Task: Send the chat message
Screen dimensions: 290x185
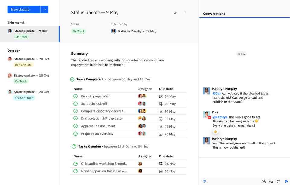Action: point(286,181)
